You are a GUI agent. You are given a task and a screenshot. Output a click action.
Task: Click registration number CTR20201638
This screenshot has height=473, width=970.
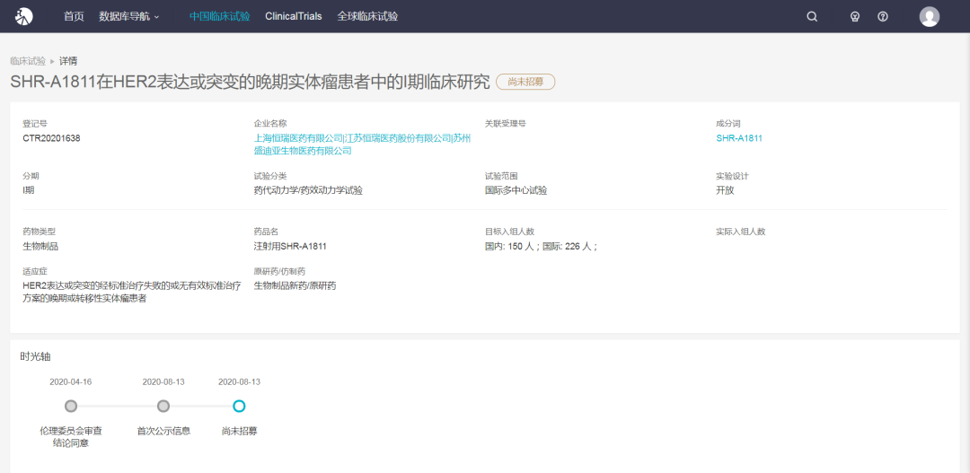[x=51, y=138]
